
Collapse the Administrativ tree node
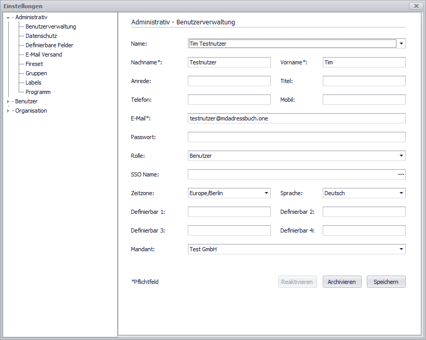point(8,18)
